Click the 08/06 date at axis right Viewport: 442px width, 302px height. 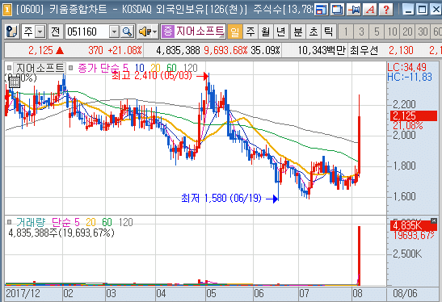tap(405, 294)
